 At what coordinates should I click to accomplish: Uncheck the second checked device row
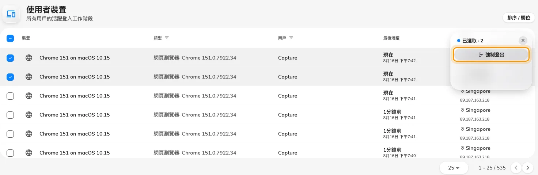pyautogui.click(x=10, y=77)
